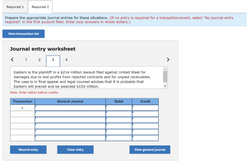
Task: Click the General Journal column header
Action: [x=70, y=101]
